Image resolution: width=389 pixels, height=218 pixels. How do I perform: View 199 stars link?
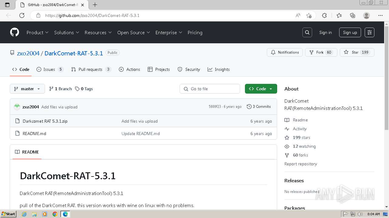[298, 137]
